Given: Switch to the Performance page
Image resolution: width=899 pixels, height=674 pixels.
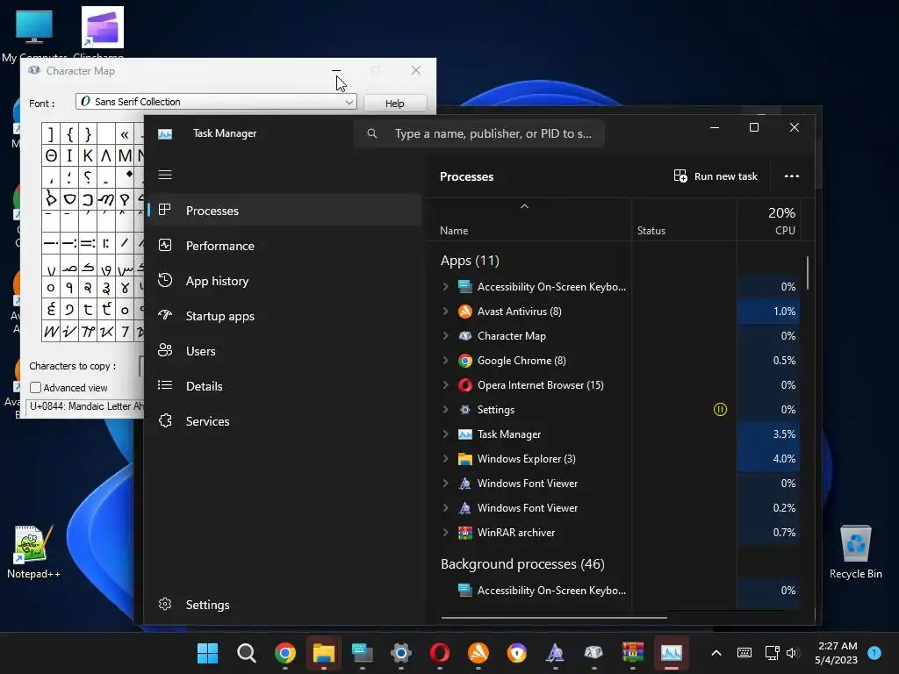Looking at the screenshot, I should click(x=285, y=246).
